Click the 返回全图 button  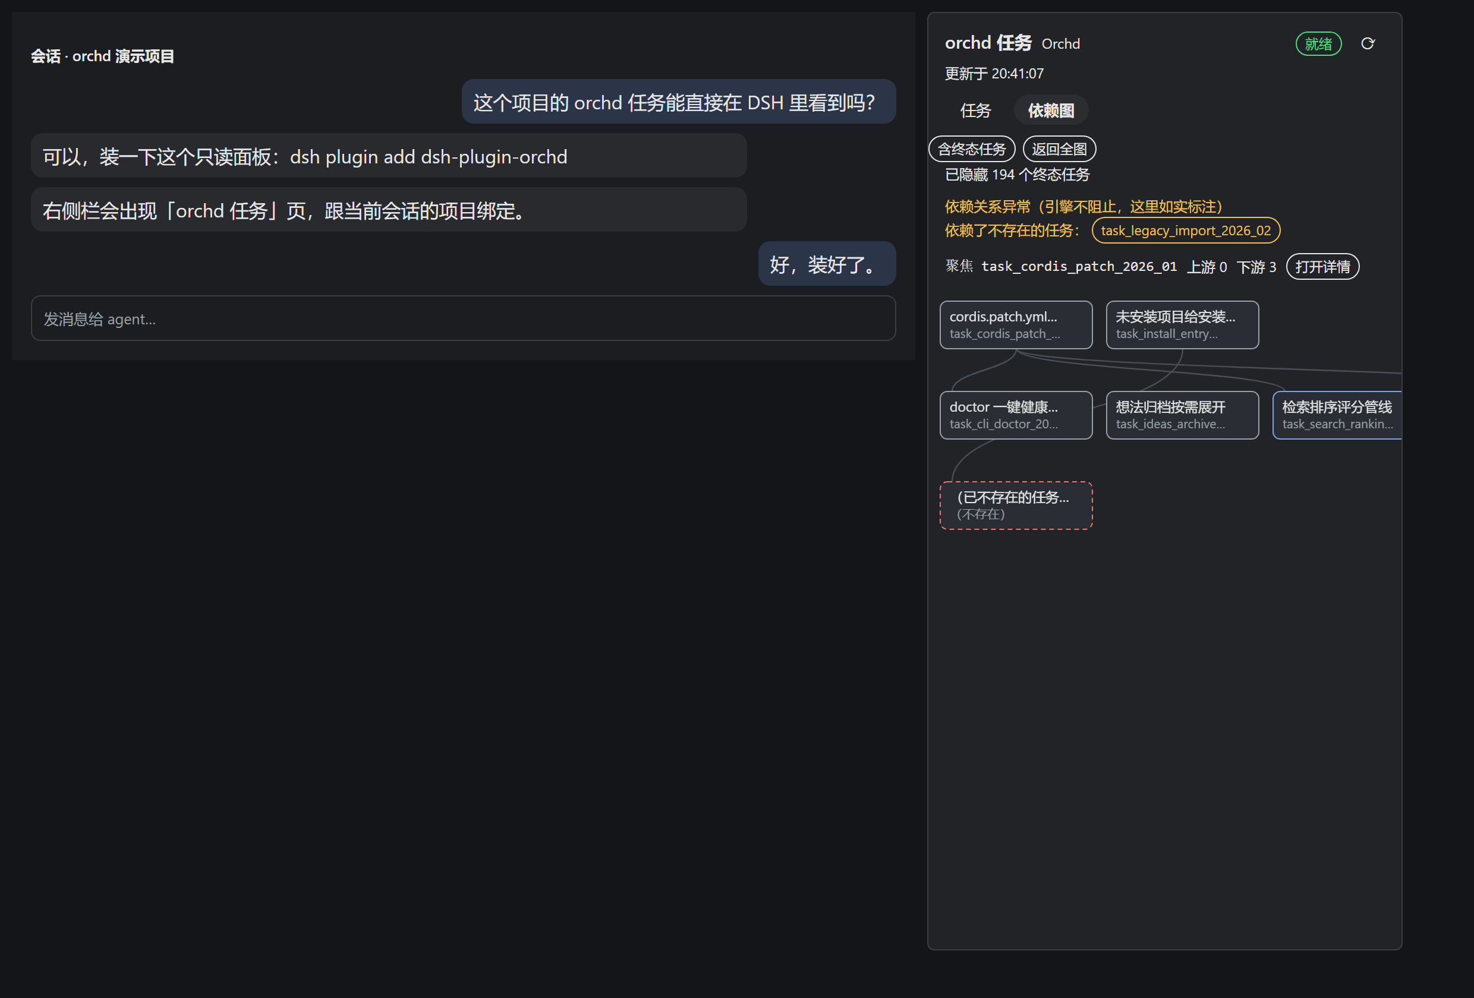tap(1059, 149)
